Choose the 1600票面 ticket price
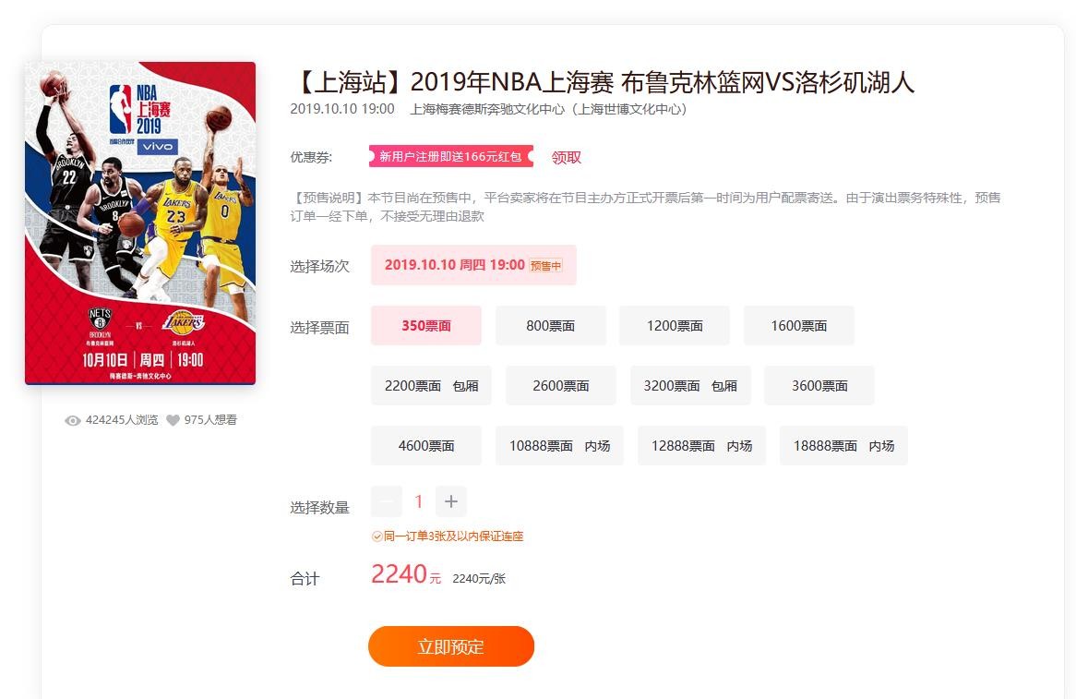This screenshot has width=1076, height=699. click(x=799, y=325)
